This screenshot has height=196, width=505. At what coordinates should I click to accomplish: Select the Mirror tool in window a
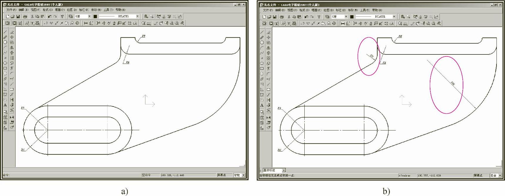click(x=12, y=47)
